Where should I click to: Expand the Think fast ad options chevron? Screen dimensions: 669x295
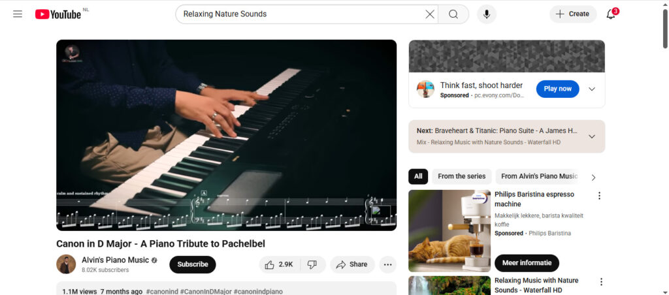coord(592,89)
